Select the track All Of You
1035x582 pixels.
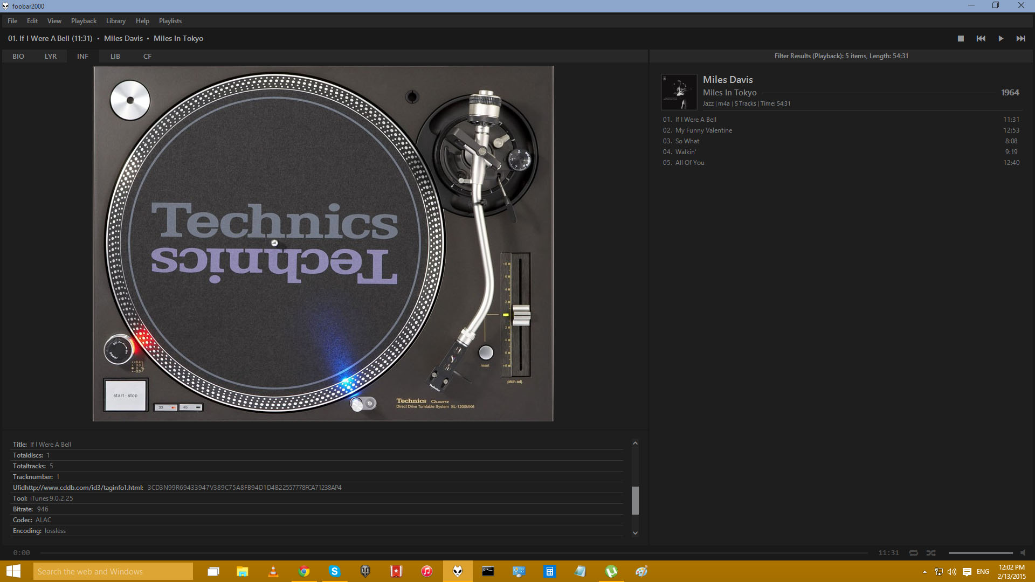tap(689, 163)
